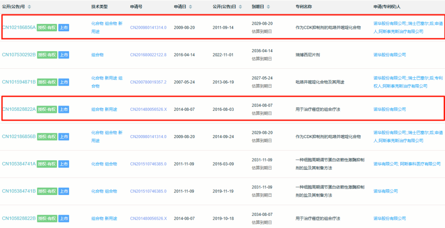Click 上市 badge beside CN105384741A
The image size is (445, 228).
coord(63,164)
